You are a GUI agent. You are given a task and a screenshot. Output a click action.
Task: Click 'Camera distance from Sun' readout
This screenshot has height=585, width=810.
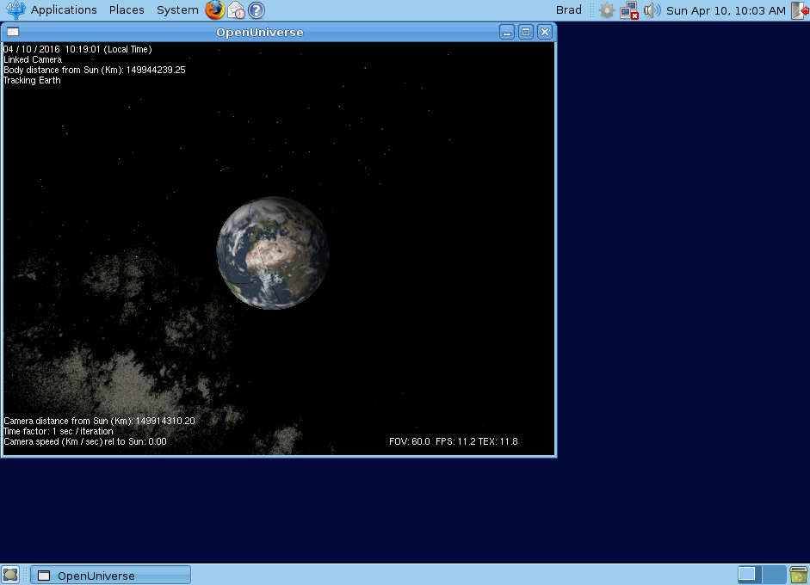(99, 421)
